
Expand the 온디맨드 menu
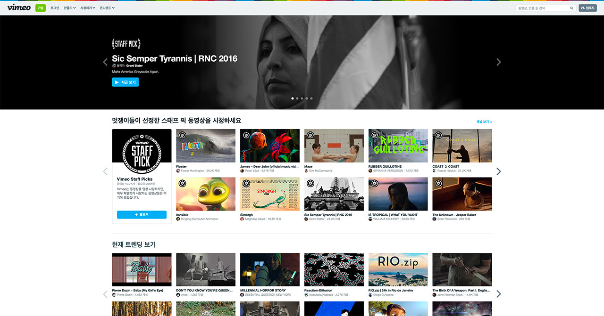(107, 8)
